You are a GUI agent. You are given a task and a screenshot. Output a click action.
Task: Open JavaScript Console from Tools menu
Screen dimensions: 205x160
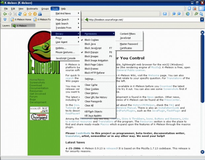pos(65,58)
